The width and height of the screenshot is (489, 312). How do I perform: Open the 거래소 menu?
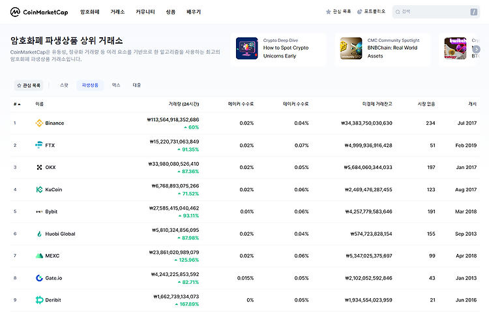[x=117, y=12]
